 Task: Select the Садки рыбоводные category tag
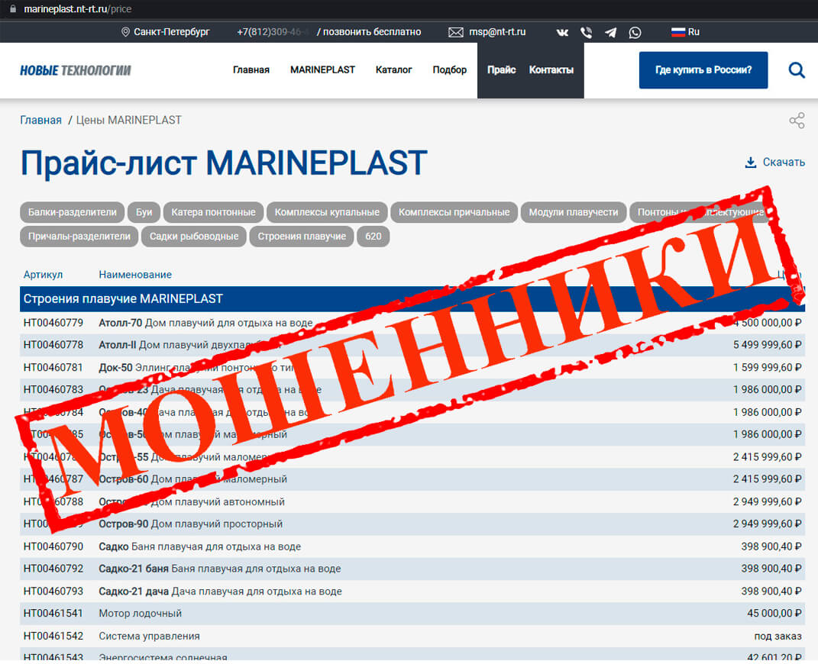[194, 236]
